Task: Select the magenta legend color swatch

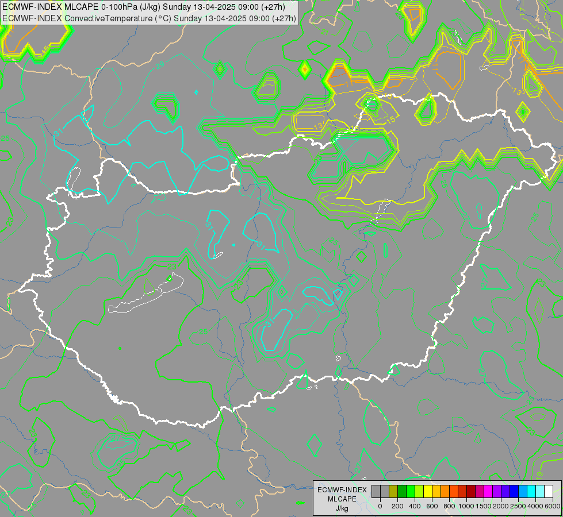Action: 488,492
